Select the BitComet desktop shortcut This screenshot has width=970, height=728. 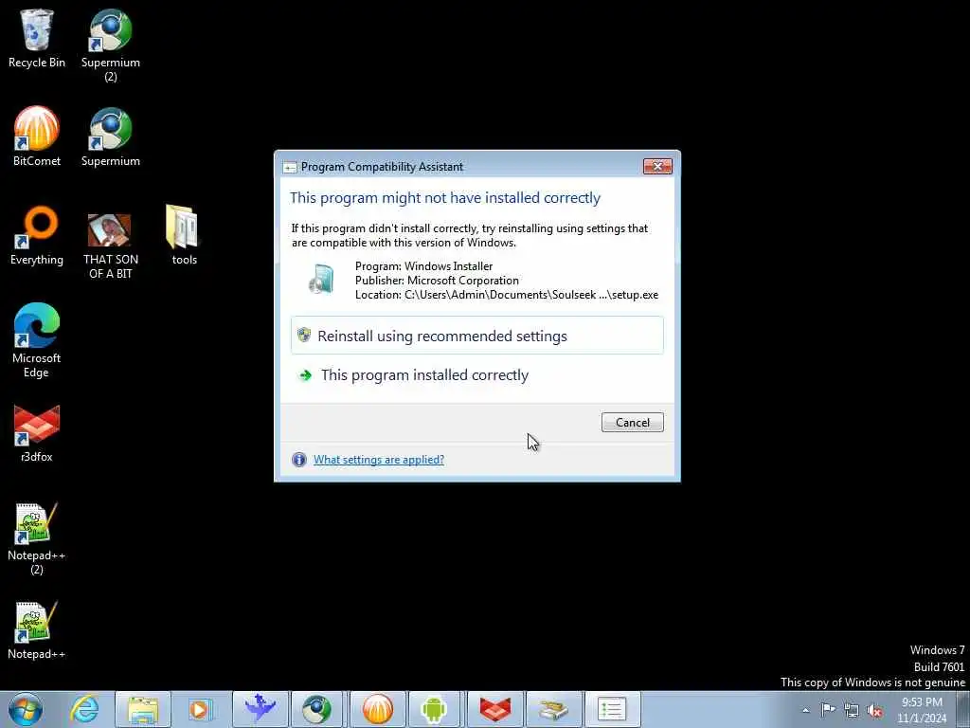[37, 136]
